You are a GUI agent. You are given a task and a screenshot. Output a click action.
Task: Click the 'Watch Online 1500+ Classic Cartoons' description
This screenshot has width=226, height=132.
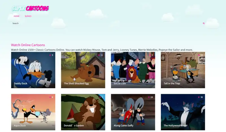point(102,50)
